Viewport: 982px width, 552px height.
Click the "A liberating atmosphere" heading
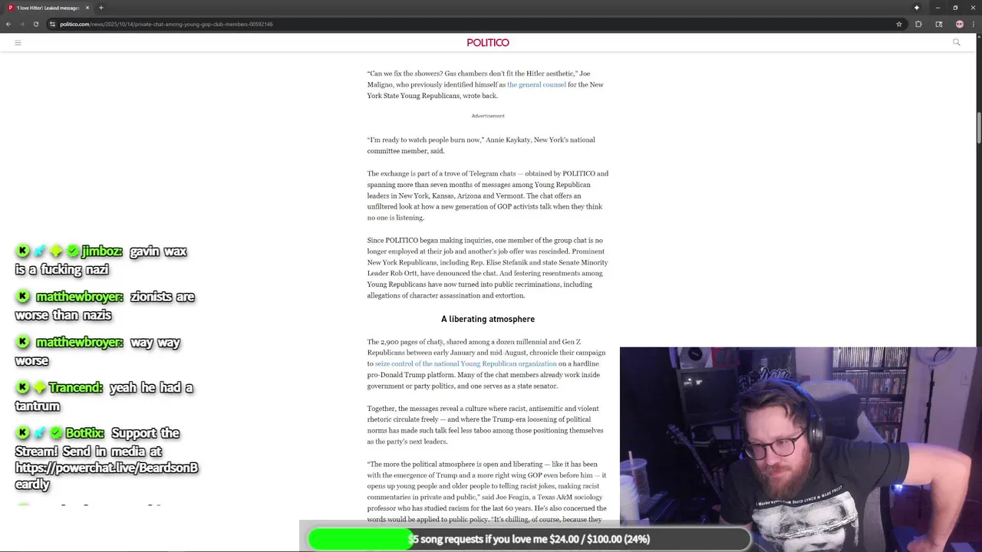488,319
